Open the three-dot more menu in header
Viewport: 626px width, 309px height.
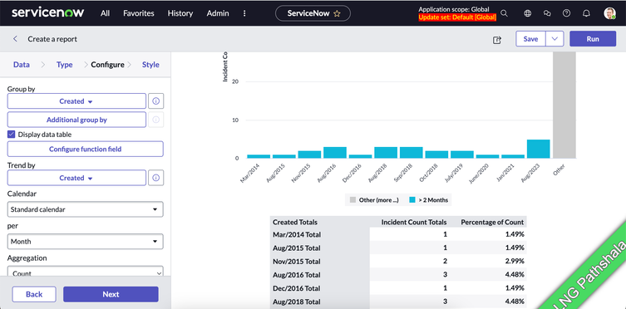[x=244, y=13]
